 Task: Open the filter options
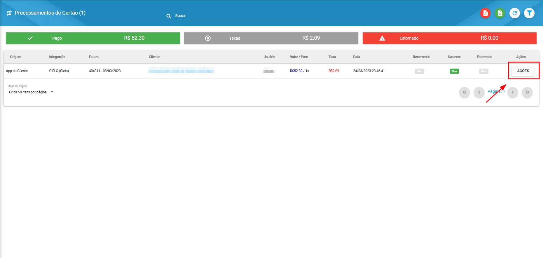[529, 13]
